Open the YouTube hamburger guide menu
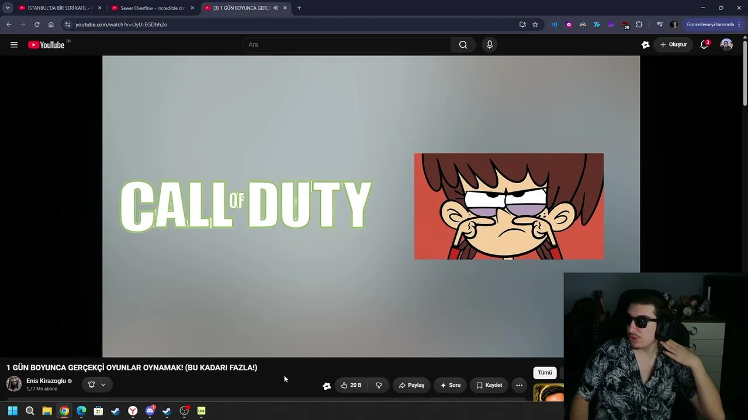 pos(14,45)
